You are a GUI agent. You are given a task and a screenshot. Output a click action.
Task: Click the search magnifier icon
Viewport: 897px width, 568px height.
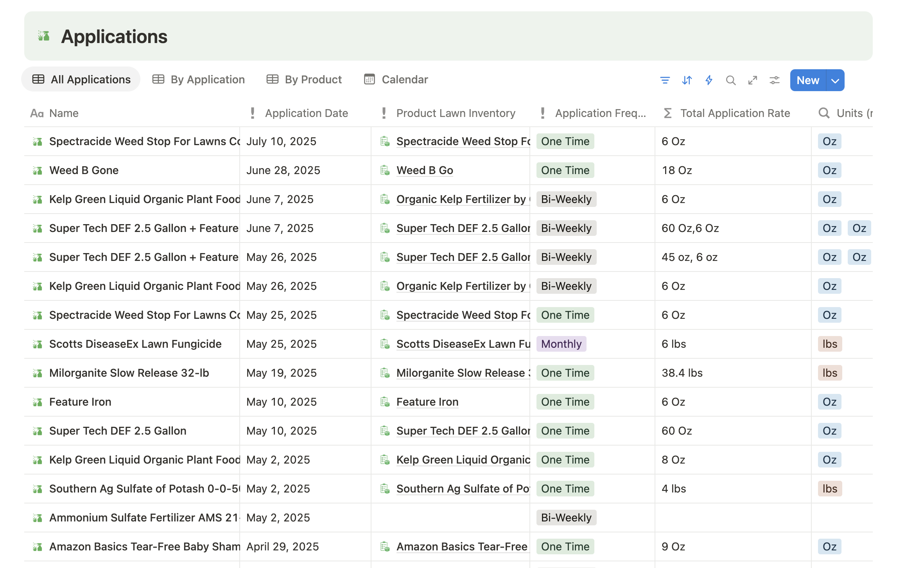(730, 80)
